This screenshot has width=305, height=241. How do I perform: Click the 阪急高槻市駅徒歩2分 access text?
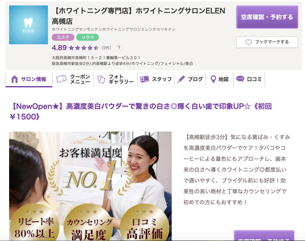pyautogui.click(x=122, y=63)
